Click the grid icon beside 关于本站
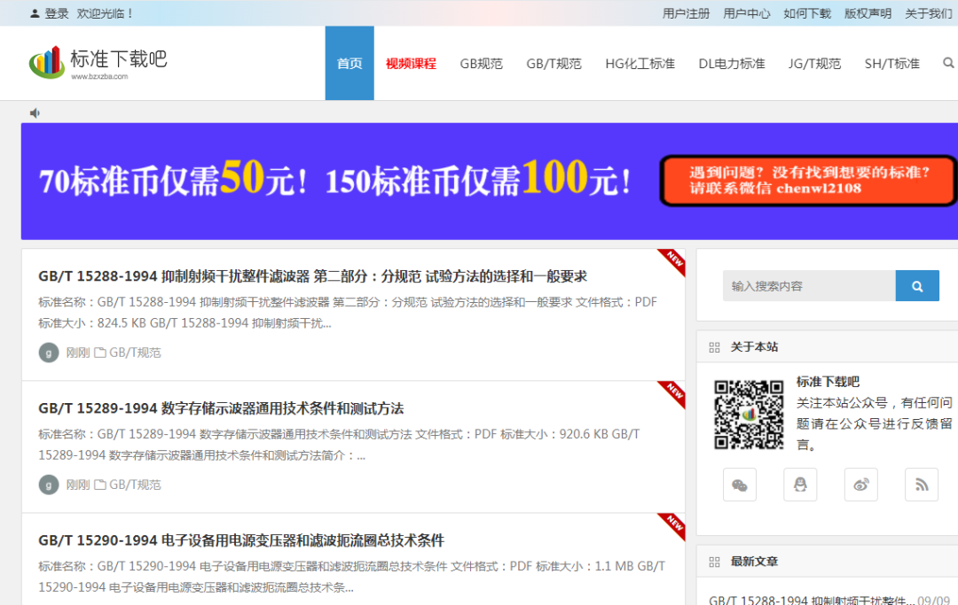 coord(714,347)
